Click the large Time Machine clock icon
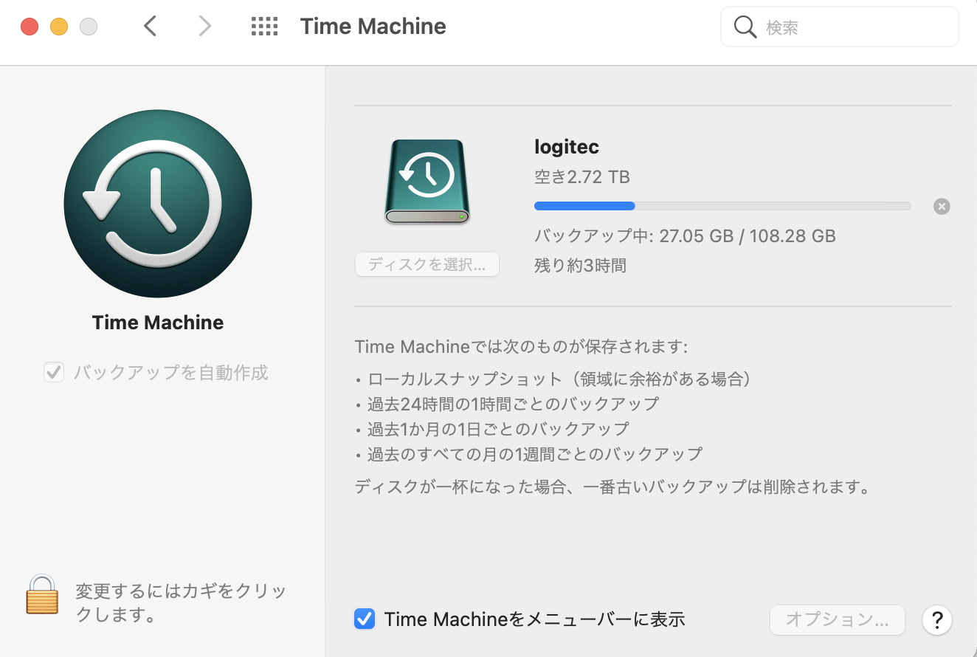 [158, 204]
